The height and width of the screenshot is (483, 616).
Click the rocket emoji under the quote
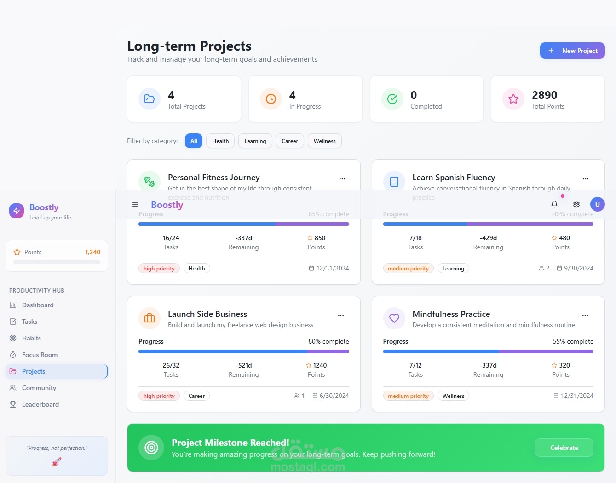click(57, 461)
